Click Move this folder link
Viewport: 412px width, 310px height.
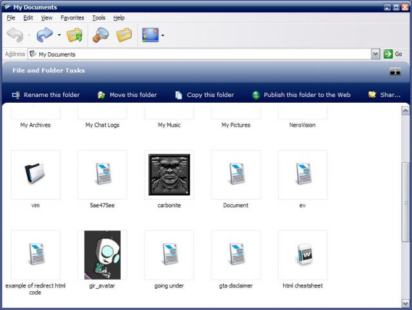[133, 95]
